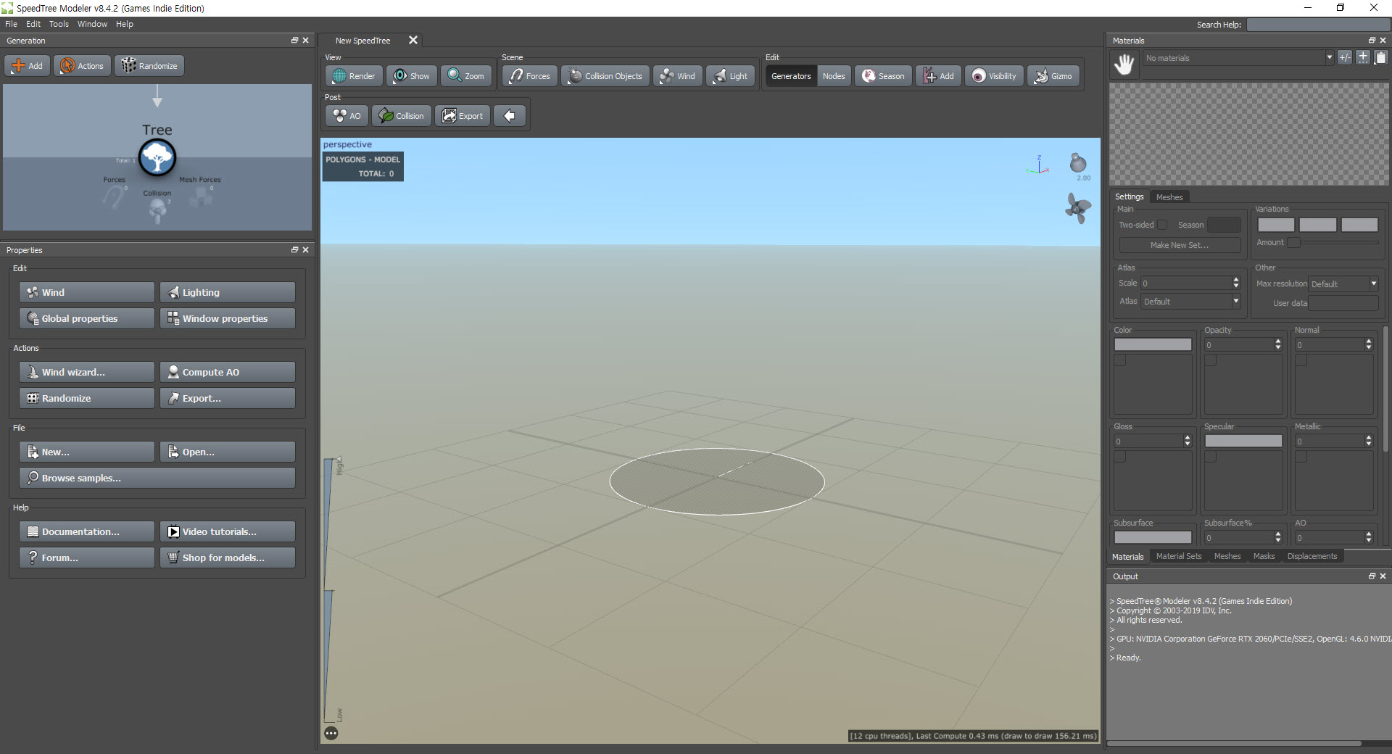Open the Actions button in Generation panel
The image size is (1392, 754).
pos(82,66)
